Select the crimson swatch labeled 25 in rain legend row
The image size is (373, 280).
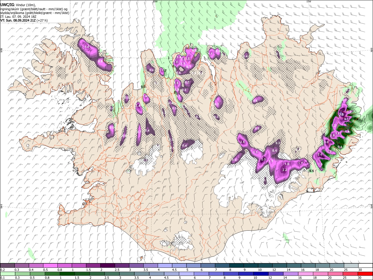pyautogui.click(x=350, y=274)
